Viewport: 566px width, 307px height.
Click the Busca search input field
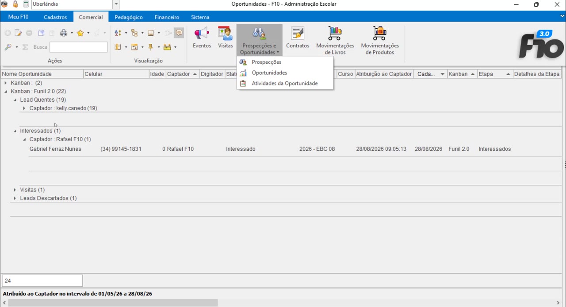click(x=78, y=47)
